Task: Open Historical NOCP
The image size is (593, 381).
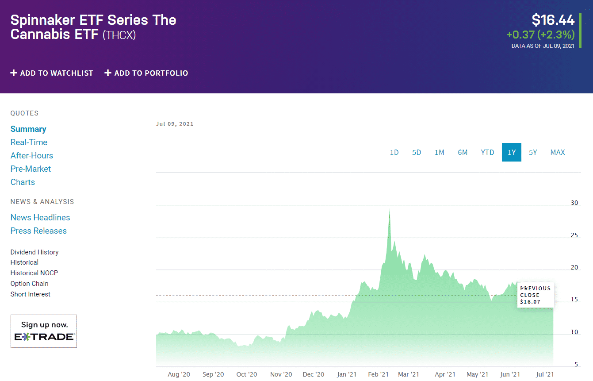Action: [x=34, y=273]
